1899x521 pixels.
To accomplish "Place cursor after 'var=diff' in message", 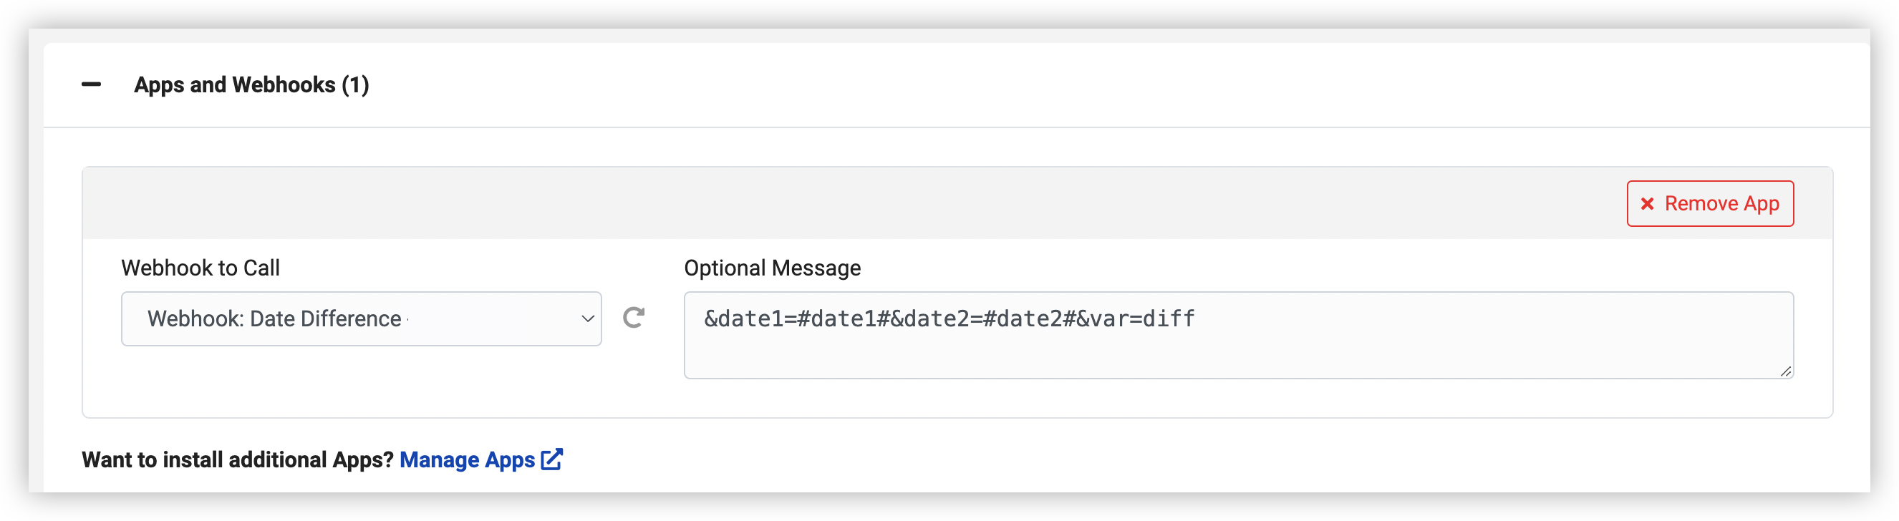I will coord(1197,319).
